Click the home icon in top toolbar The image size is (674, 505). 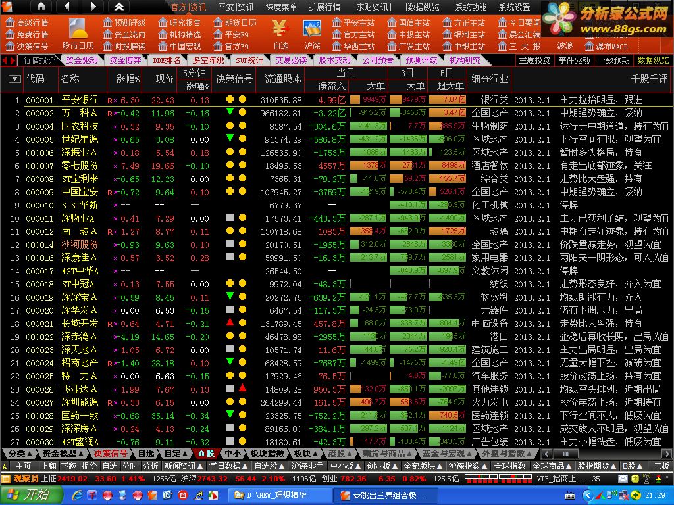[41, 6]
